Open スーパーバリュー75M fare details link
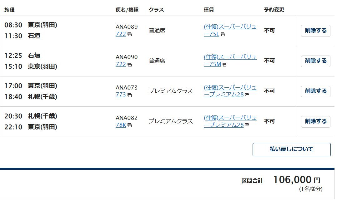 click(230, 61)
